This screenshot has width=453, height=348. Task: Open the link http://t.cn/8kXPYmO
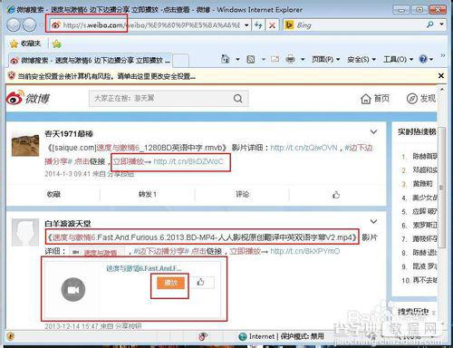pyautogui.click(x=304, y=251)
